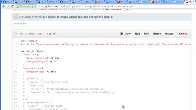Click the 'description' keyword on line 2
This screenshot has height=110, width=196.
click(x=28, y=44)
